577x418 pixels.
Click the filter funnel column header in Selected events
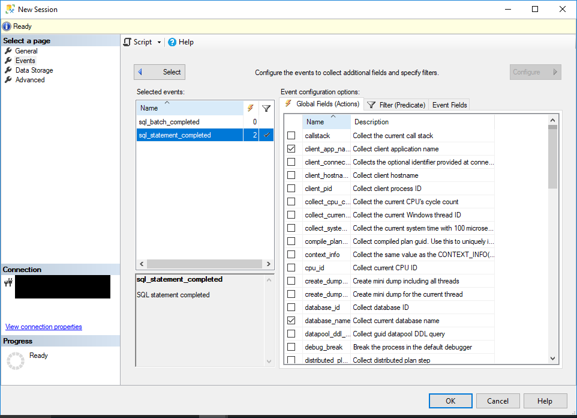click(x=266, y=108)
